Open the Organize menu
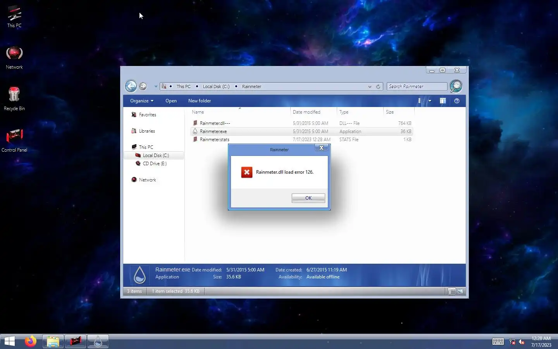The image size is (558, 349). click(x=141, y=101)
